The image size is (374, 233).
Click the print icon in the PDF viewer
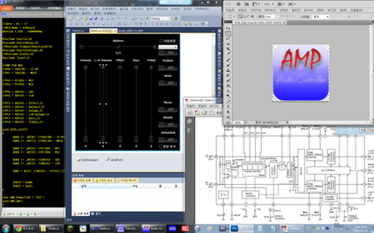[x=219, y=113]
